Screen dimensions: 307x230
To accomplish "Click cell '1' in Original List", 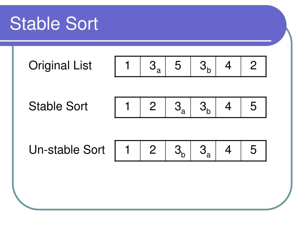I will (128, 66).
